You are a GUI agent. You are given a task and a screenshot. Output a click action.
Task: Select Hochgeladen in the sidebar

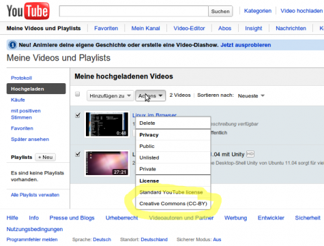click(x=36, y=89)
